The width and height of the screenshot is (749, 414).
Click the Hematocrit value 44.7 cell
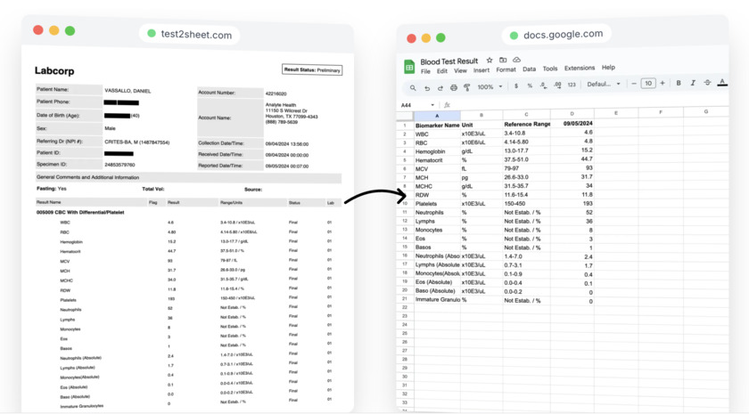(572, 158)
